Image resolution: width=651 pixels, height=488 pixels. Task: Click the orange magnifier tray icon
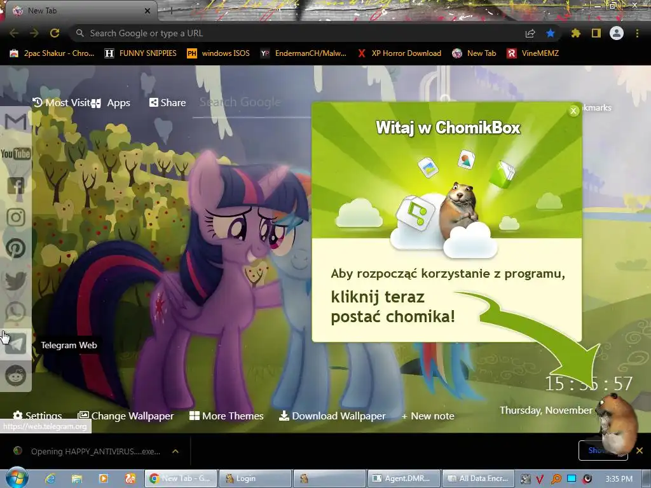pyautogui.click(x=556, y=479)
